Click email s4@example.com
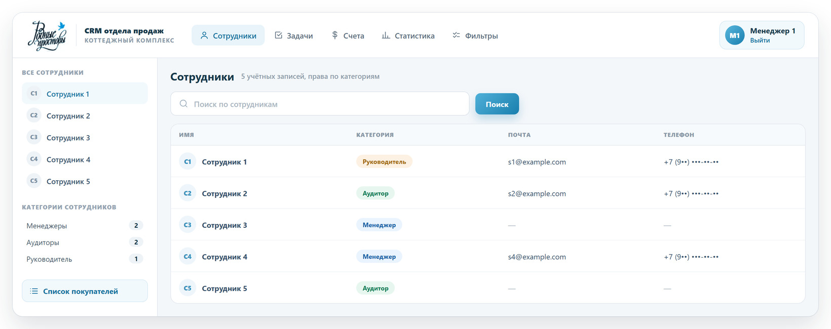Viewport: 831px width, 329px height. click(x=537, y=257)
